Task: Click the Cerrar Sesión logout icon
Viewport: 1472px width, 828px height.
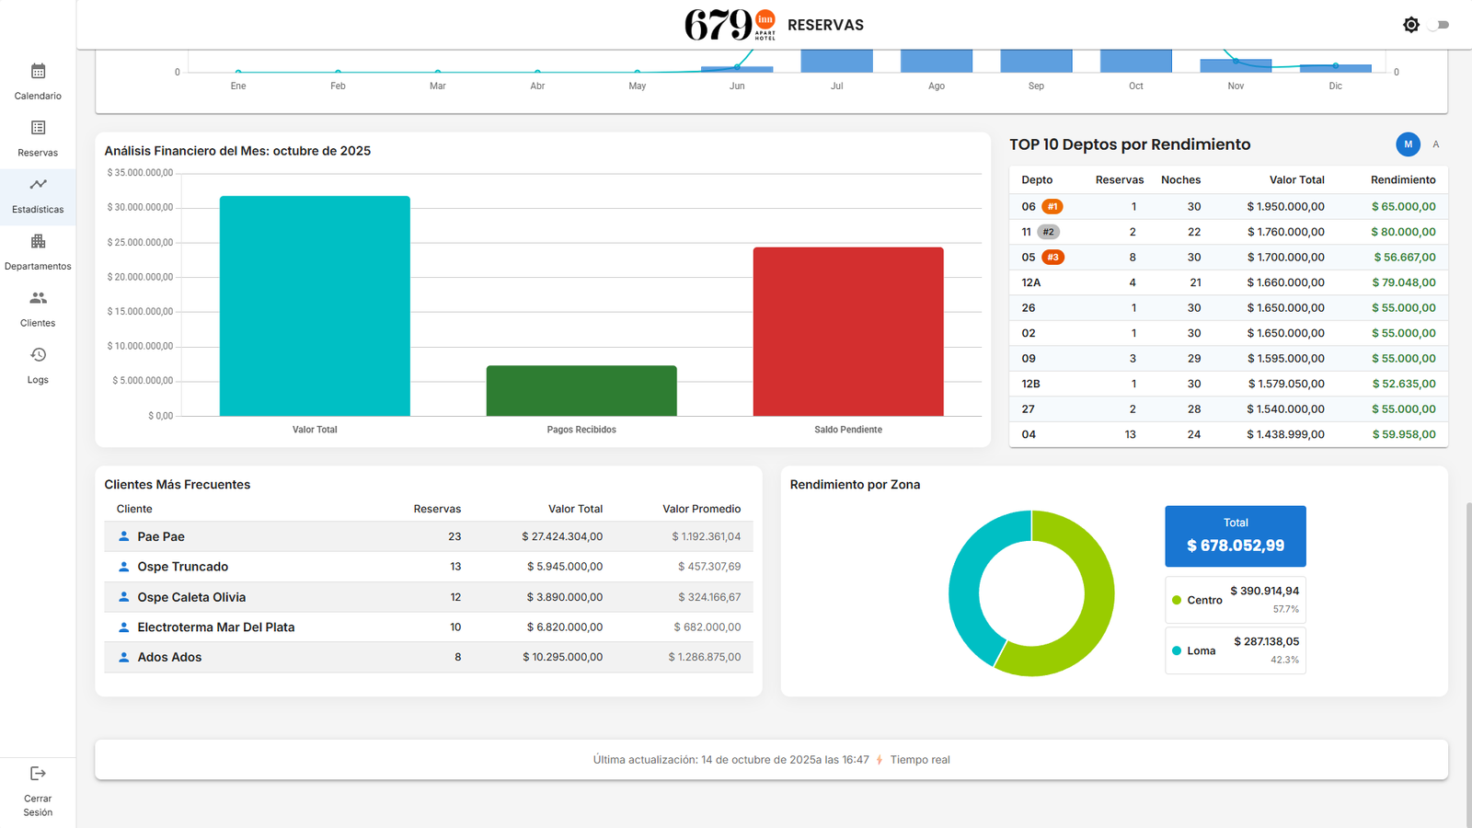Action: 38,774
